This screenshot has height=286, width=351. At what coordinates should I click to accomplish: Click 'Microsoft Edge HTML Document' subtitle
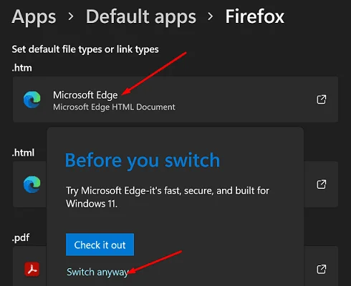click(114, 107)
